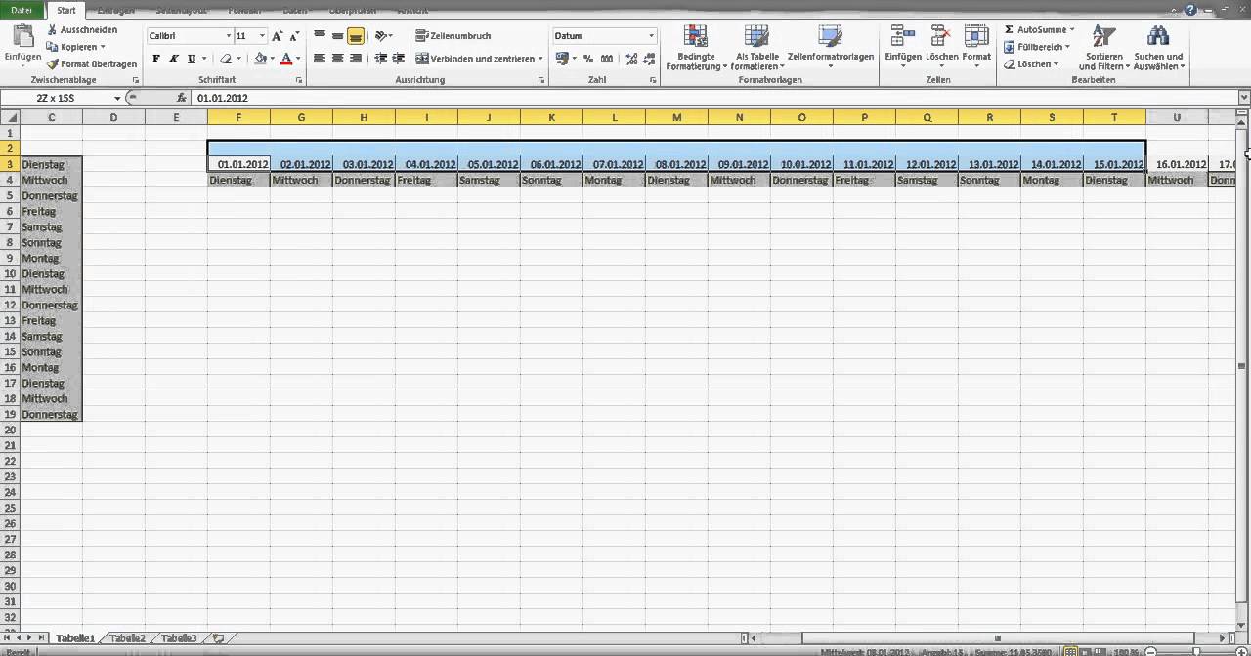Apply fill color paint bucket
Screen dimensions: 1251x656
click(x=260, y=59)
